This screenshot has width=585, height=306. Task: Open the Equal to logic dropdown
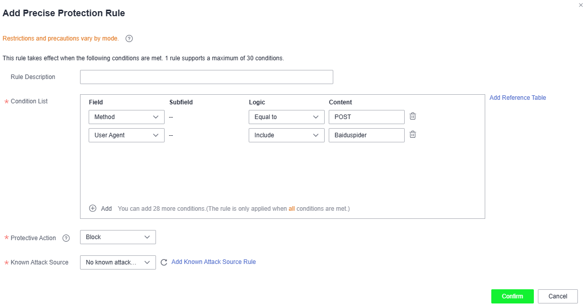click(x=287, y=117)
